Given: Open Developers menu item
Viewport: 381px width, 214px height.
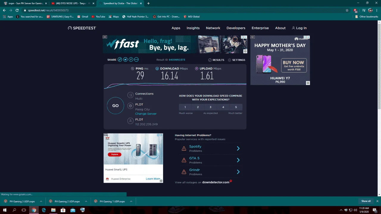Looking at the screenshot, I should tap(236, 28).
